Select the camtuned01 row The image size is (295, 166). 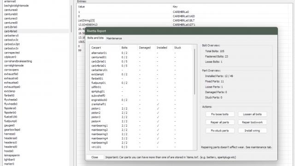pyautogui.click(x=142, y=57)
